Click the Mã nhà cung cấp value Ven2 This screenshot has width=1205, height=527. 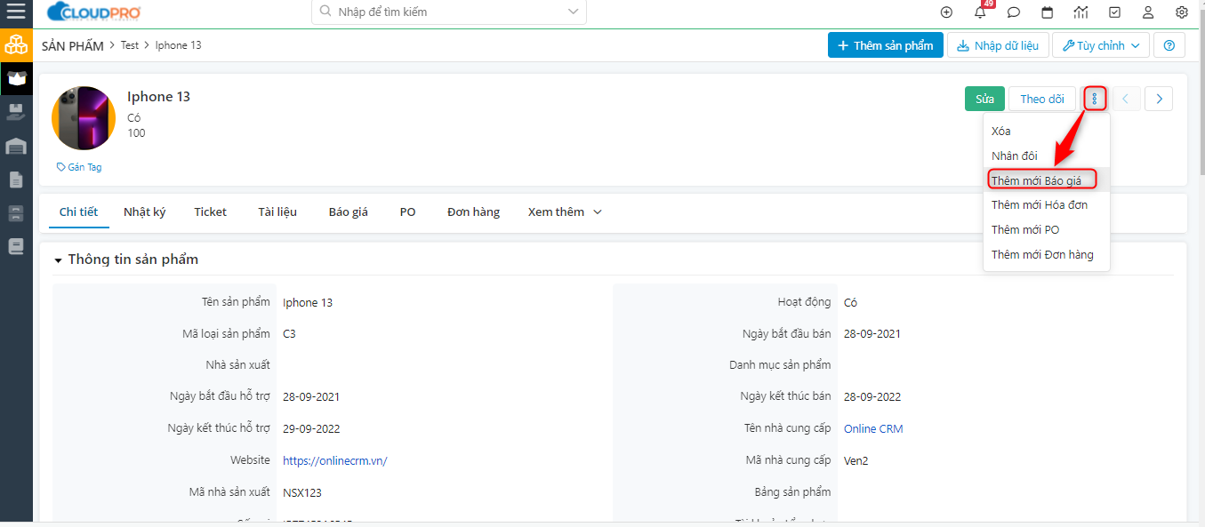[x=856, y=460]
